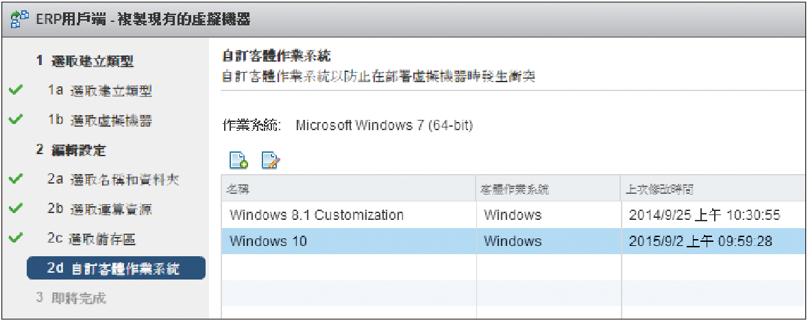Click green checkmark beside step 2c

(16, 238)
